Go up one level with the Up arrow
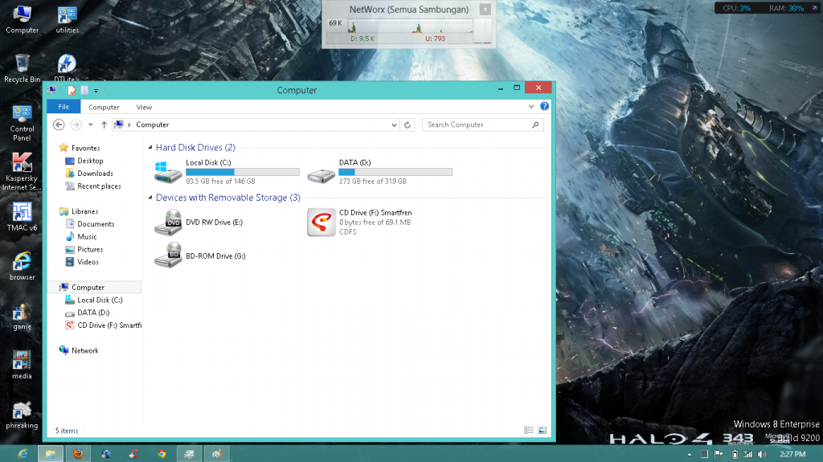823x462 pixels. (x=104, y=125)
